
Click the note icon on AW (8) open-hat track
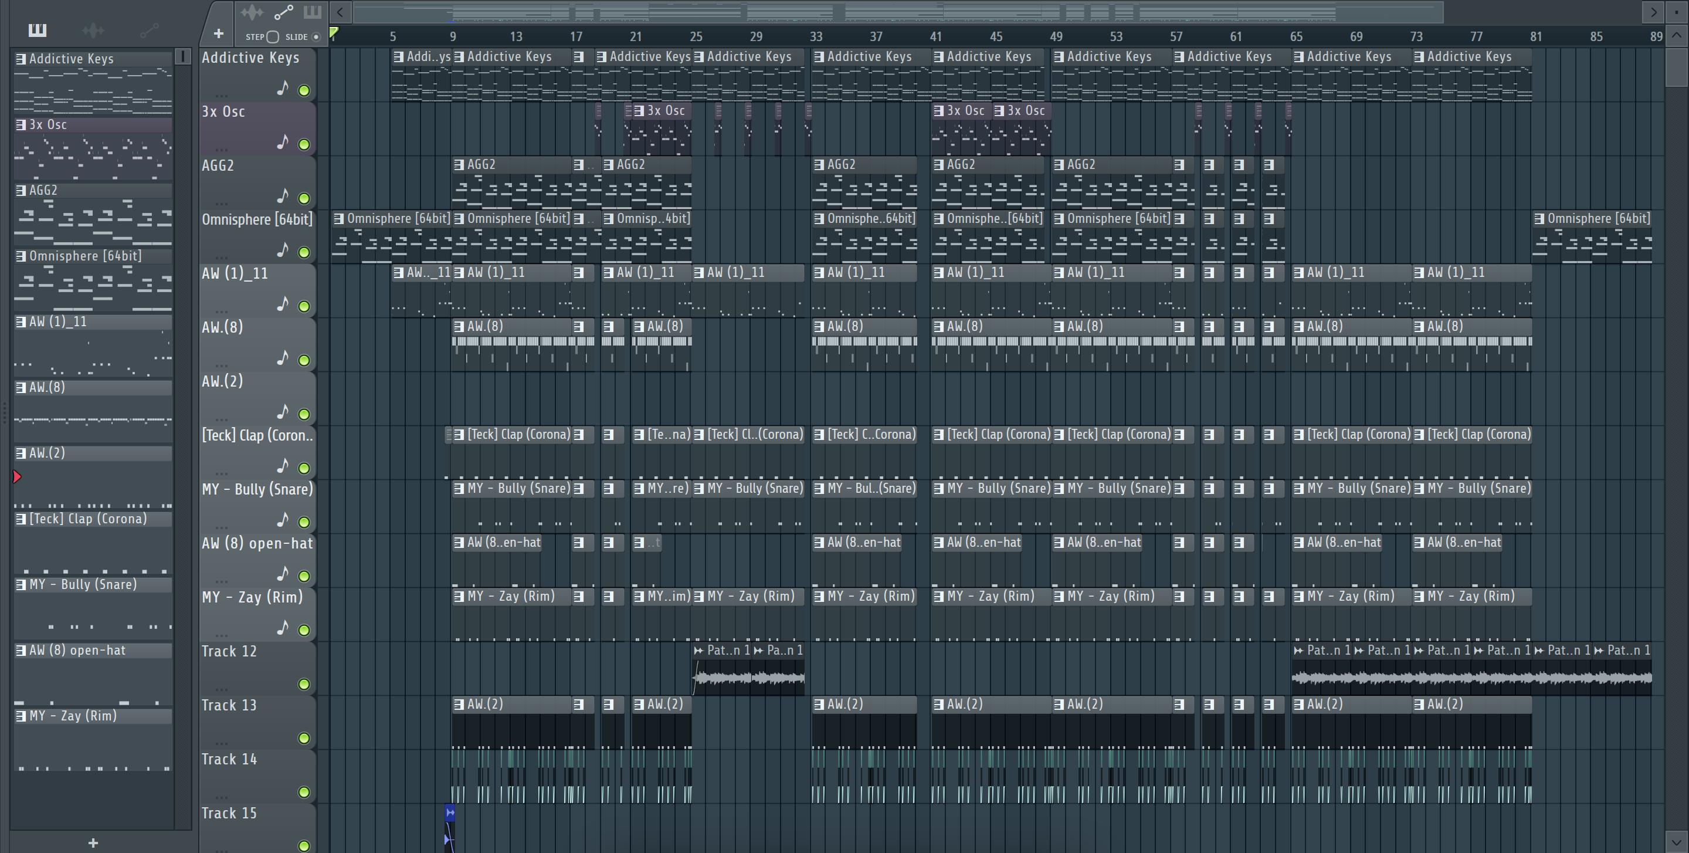(283, 574)
